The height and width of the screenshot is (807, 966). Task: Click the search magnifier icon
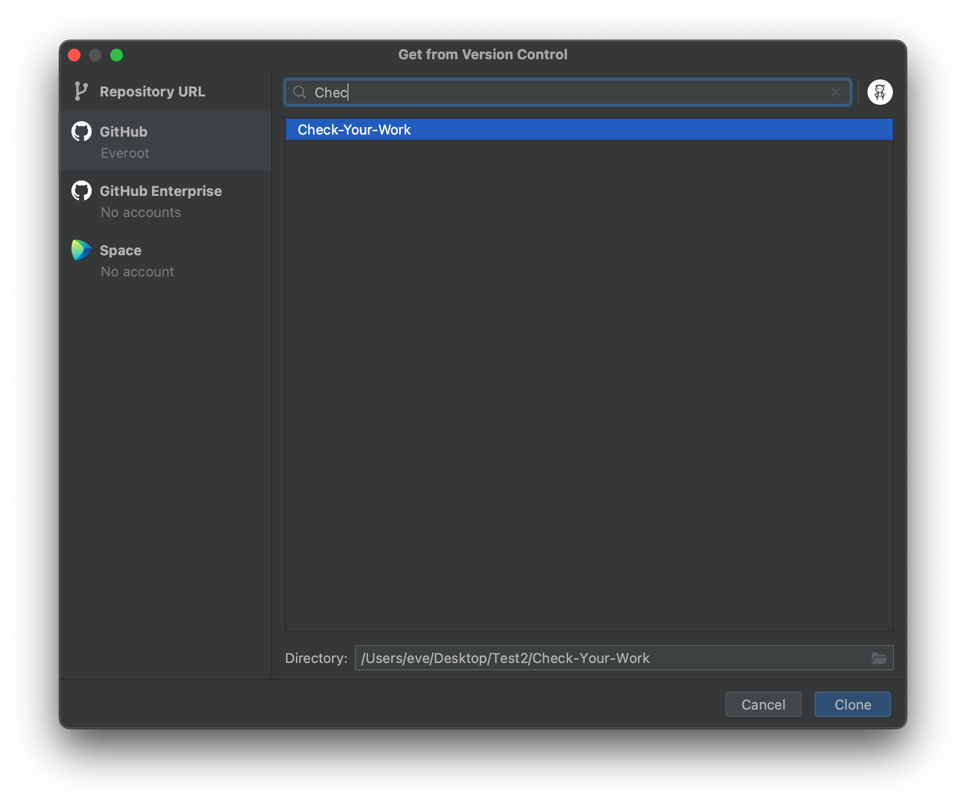coord(300,92)
